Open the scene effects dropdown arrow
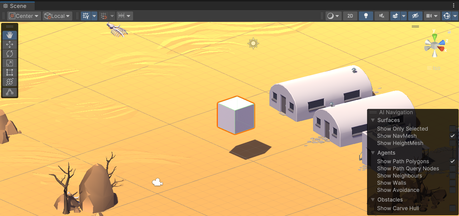This screenshot has width=459, height=216. click(404, 16)
